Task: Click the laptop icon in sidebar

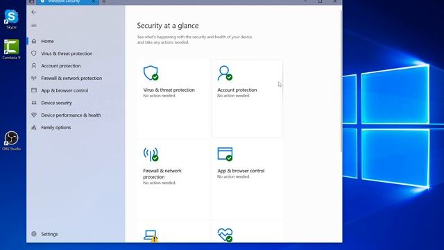Action: [34, 103]
